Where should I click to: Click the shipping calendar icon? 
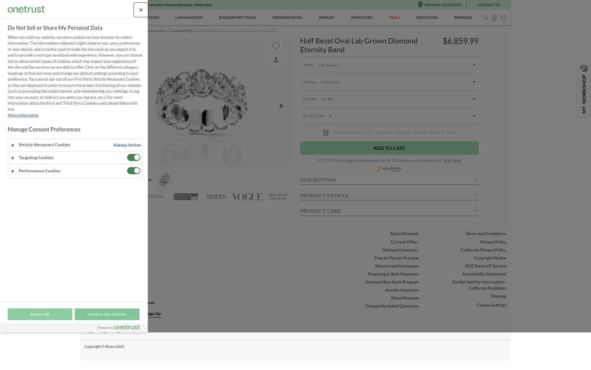point(326,133)
